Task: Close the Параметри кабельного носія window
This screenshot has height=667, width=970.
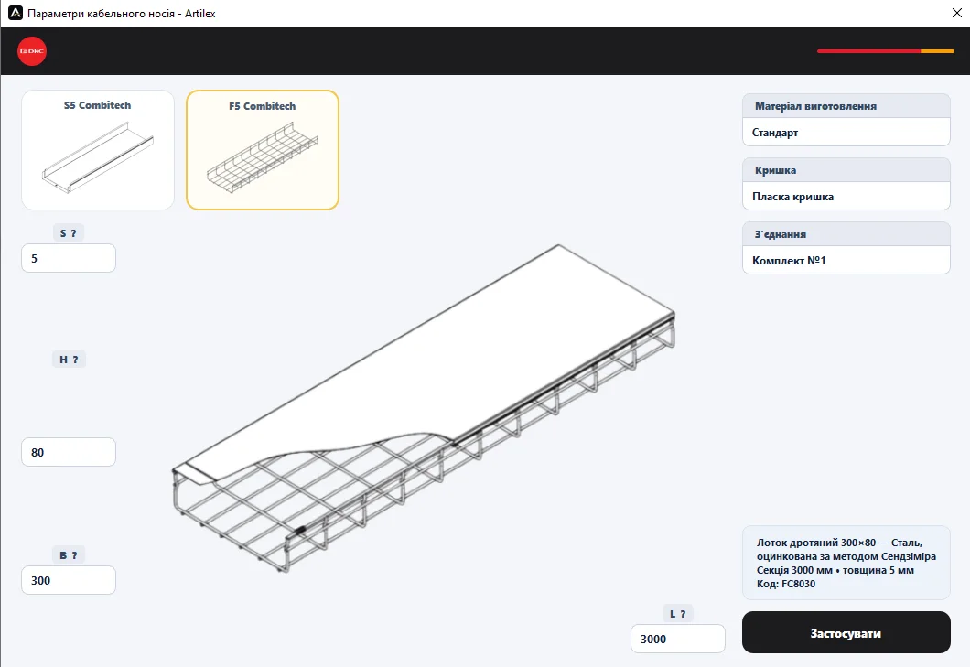Action: [x=956, y=13]
